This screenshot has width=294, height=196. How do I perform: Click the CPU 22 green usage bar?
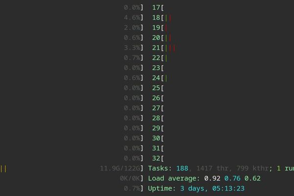(x=167, y=58)
